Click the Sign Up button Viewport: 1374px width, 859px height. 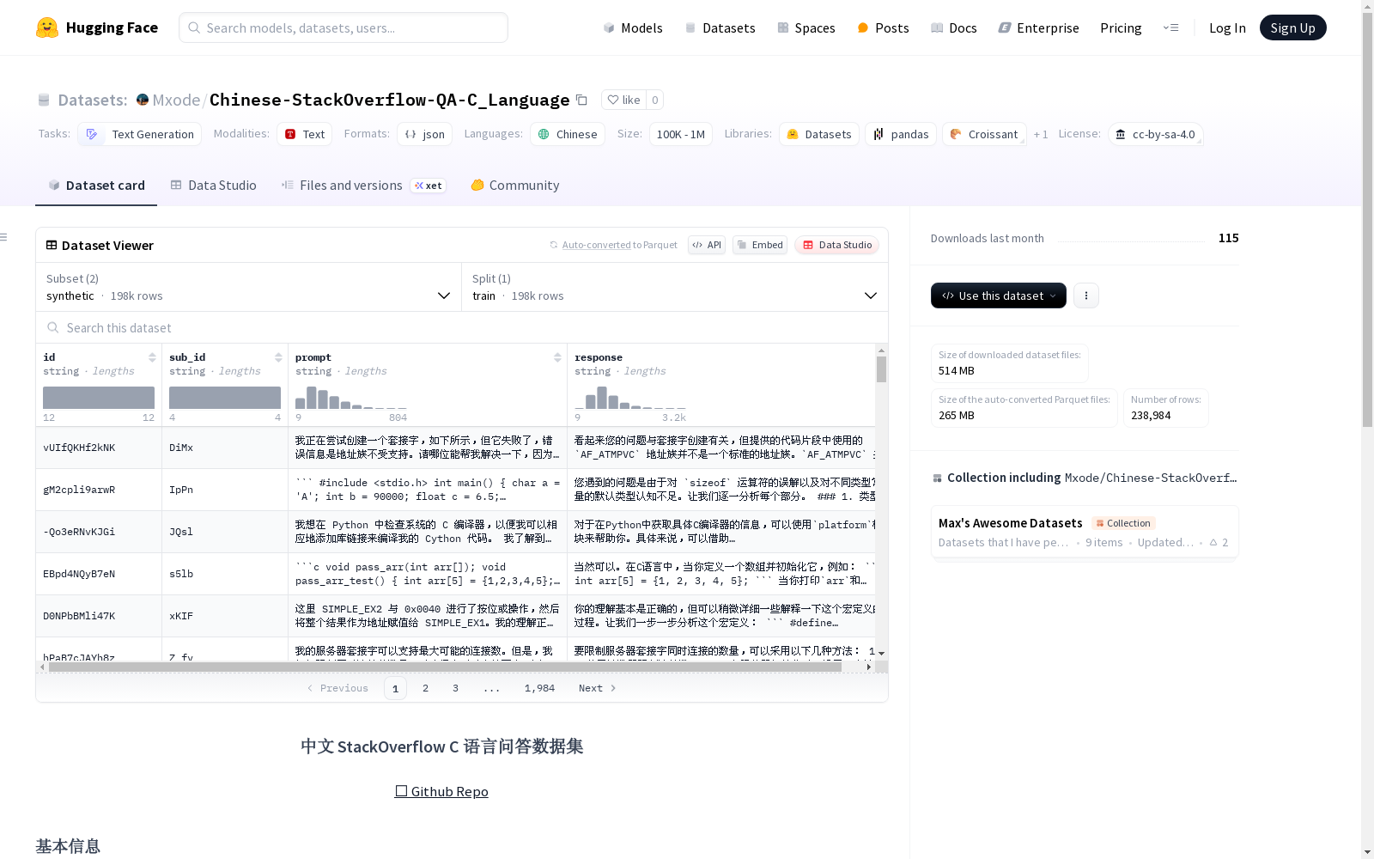(1293, 27)
